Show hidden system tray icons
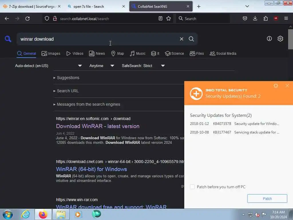 coord(243,215)
